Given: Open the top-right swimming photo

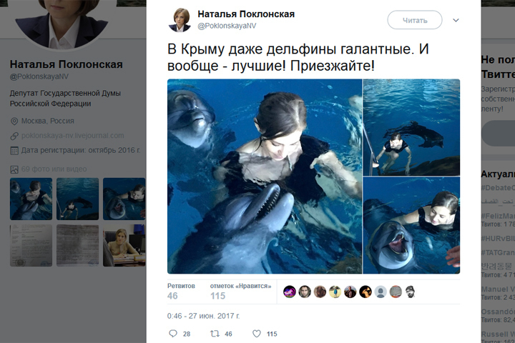Looking at the screenshot, I should coord(411,127).
